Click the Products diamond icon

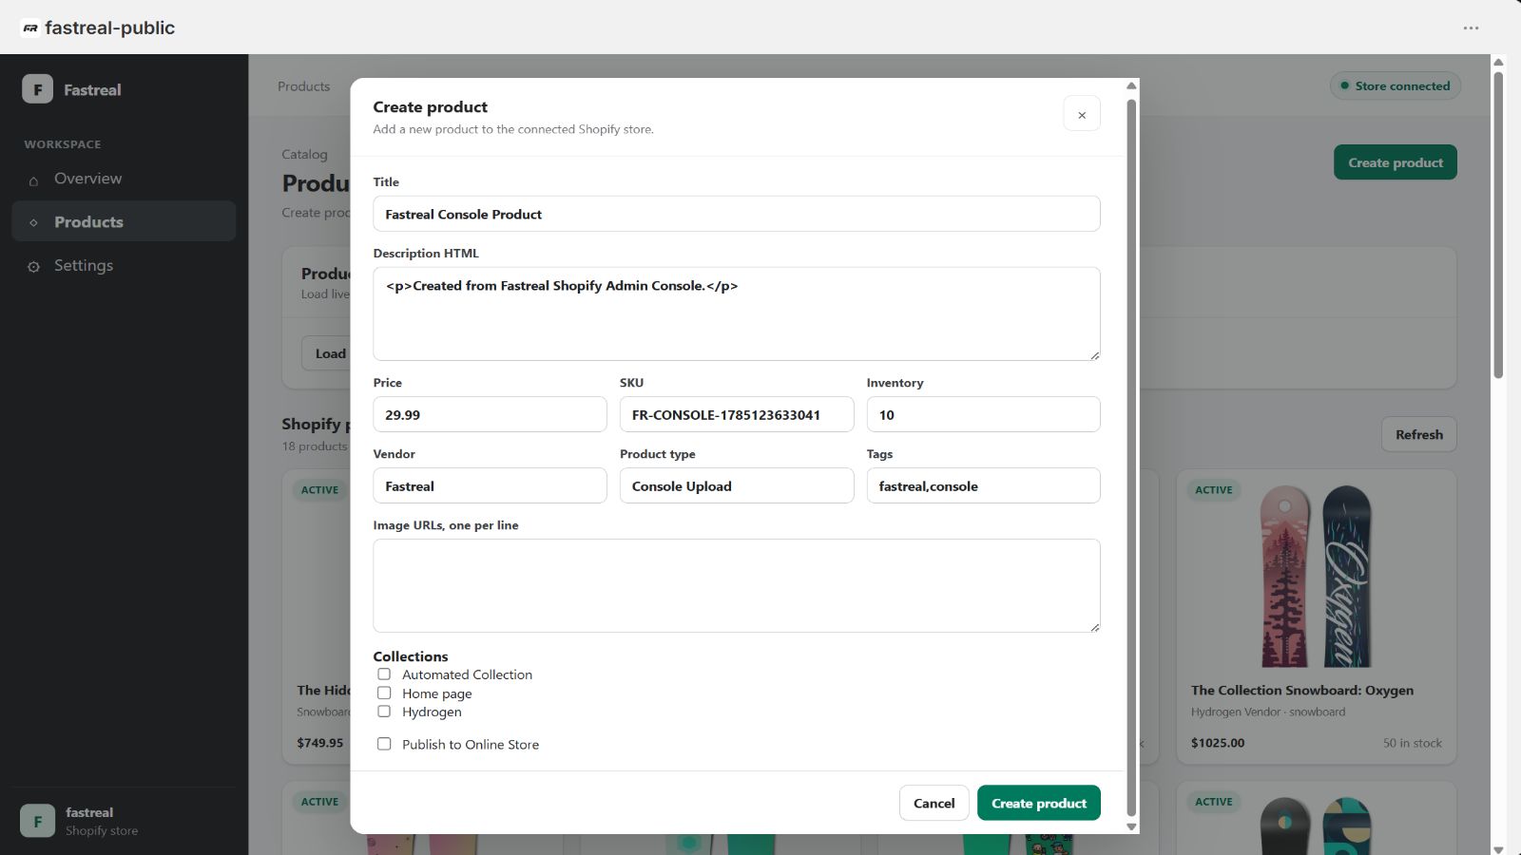[34, 222]
